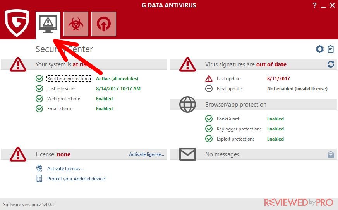Click Enabled status for Web protection
Image resolution: width=338 pixels, height=210 pixels.
coord(104,99)
